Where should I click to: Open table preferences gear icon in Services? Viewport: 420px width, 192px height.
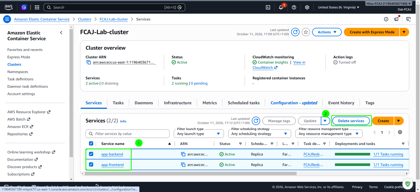click(x=400, y=132)
